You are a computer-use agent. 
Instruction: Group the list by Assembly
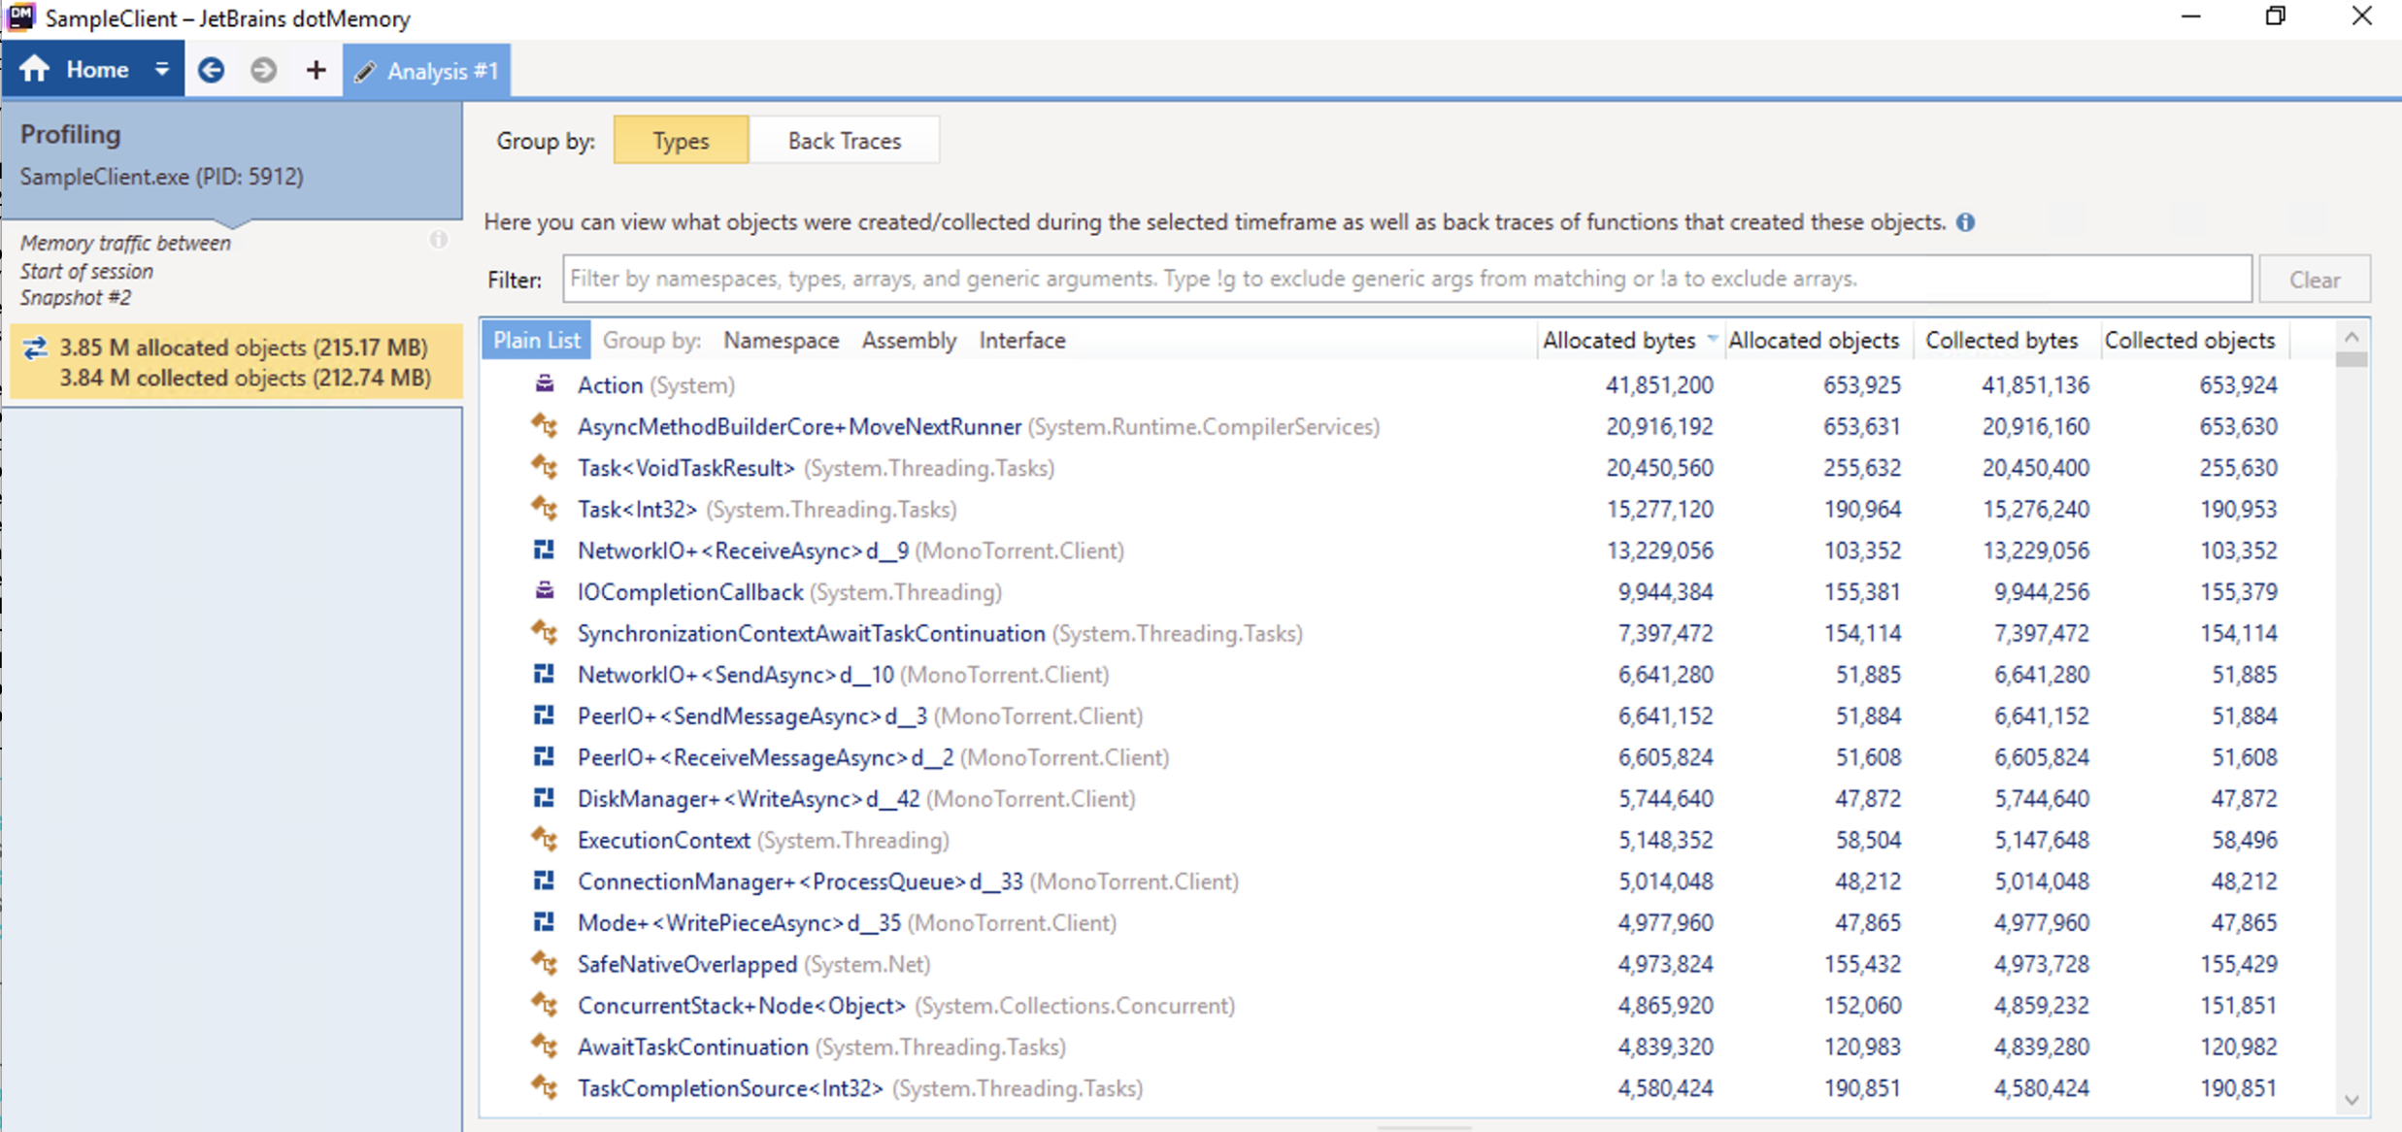909,341
